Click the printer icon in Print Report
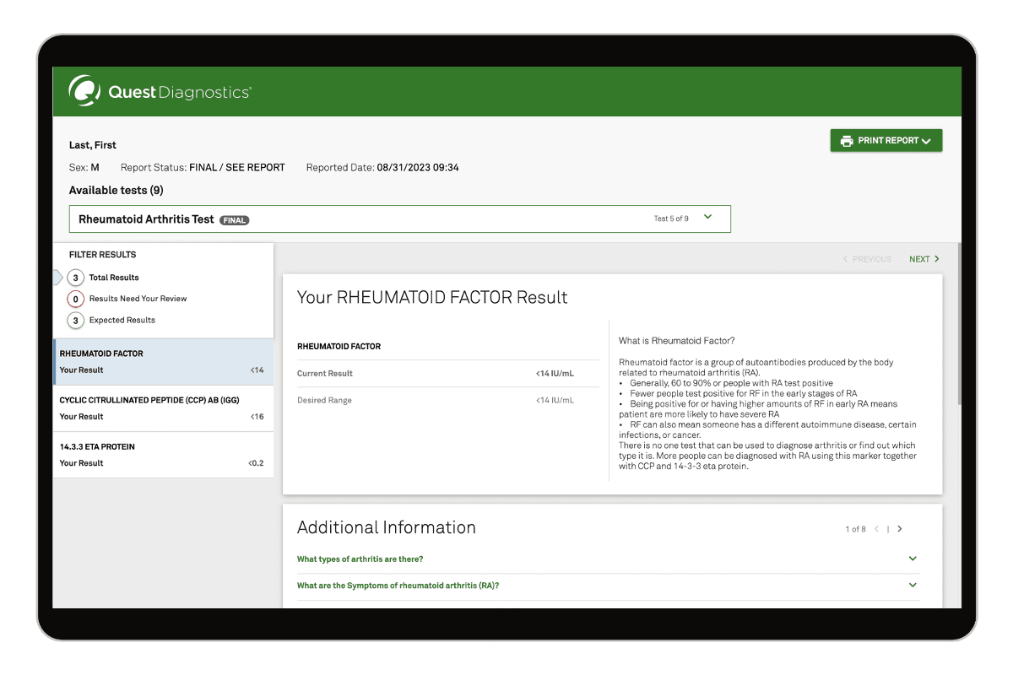Viewport: 1013px width, 675px height. click(x=847, y=141)
